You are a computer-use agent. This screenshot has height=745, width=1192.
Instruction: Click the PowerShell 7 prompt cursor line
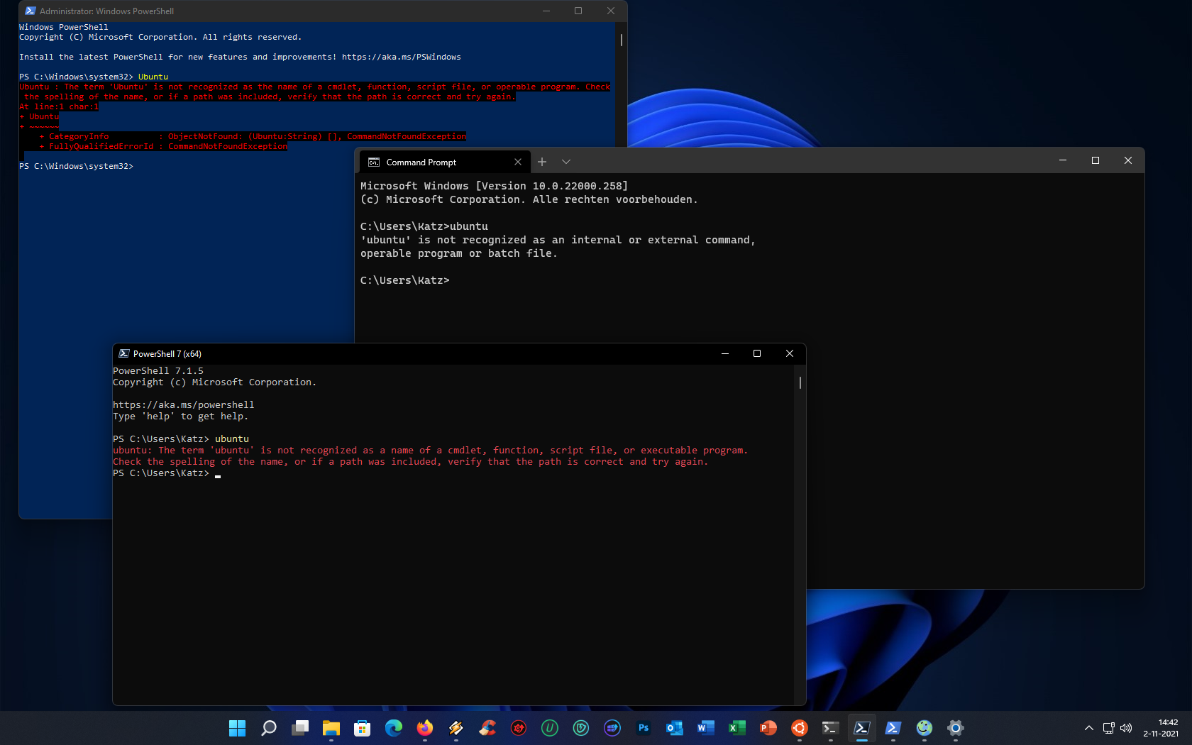click(167, 473)
